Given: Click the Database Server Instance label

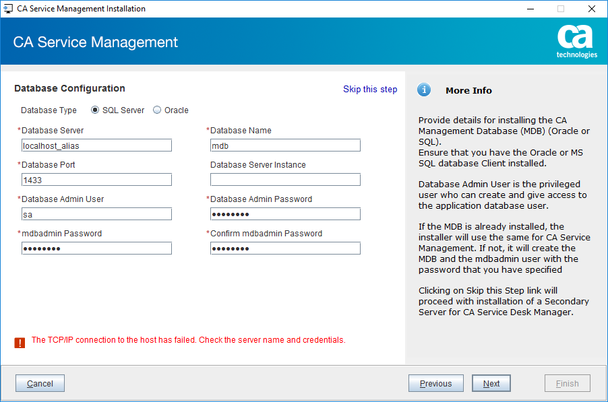Looking at the screenshot, I should (258, 165).
